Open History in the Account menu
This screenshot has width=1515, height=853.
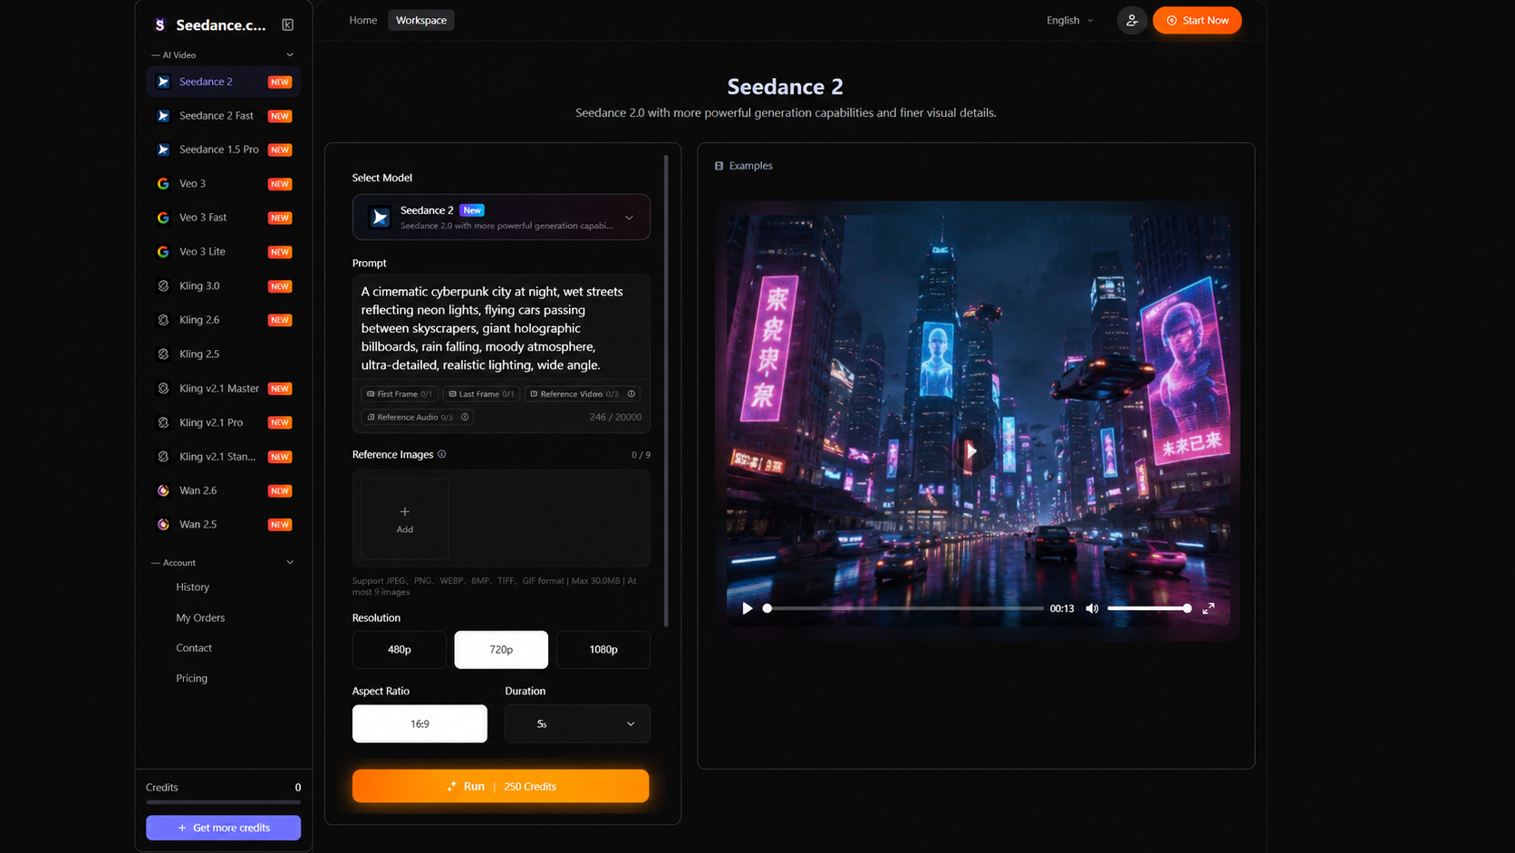click(x=193, y=587)
